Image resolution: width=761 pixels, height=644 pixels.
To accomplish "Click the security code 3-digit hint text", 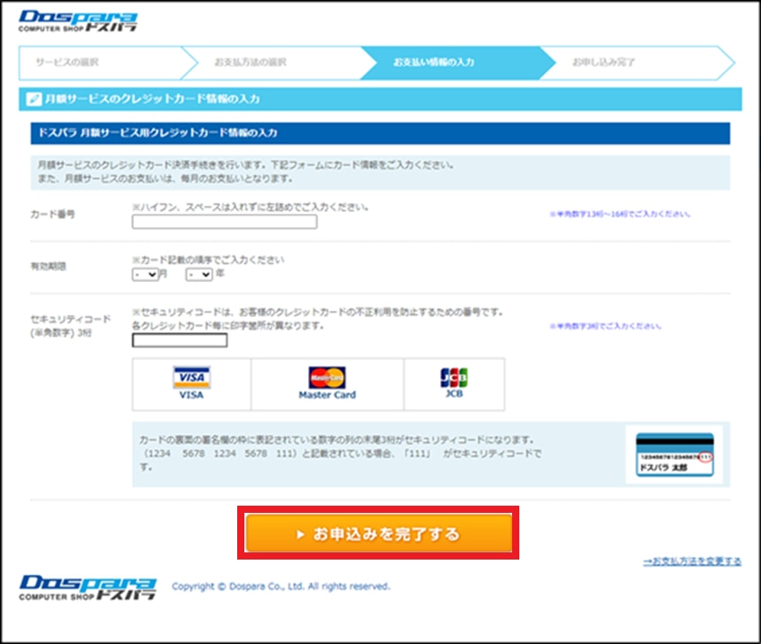I will [598, 327].
